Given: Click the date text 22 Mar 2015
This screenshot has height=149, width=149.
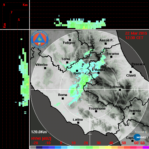Looking at the screenshot, I should point(136,33).
